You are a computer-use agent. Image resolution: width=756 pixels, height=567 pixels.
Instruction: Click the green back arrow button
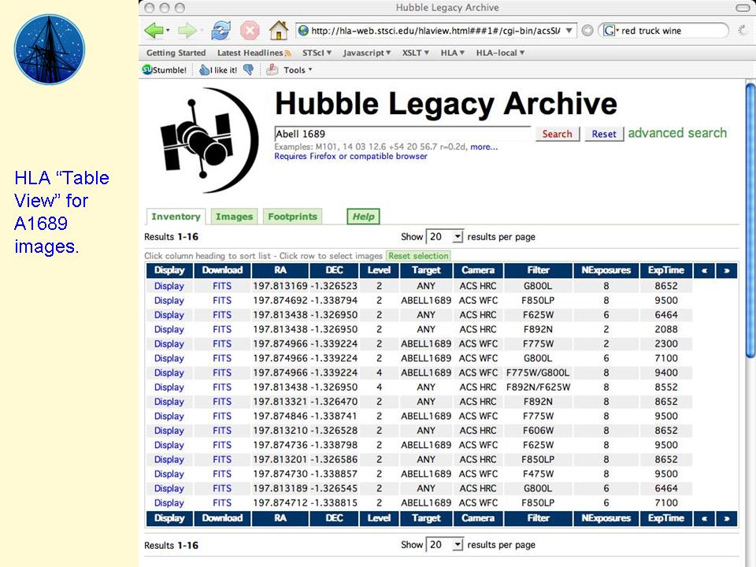(x=154, y=31)
